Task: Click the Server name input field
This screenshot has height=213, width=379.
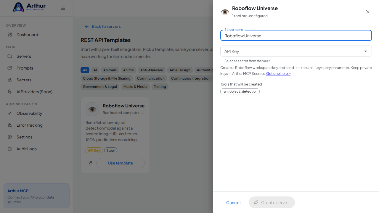Action: pyautogui.click(x=296, y=35)
